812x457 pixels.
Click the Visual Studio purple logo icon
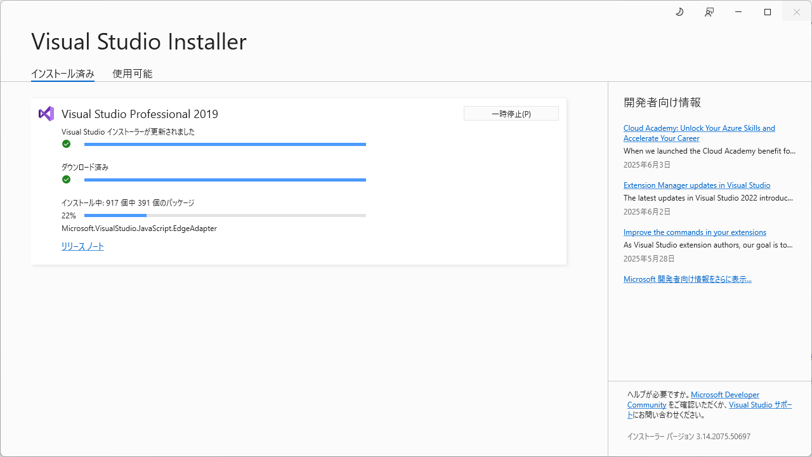[x=46, y=113]
